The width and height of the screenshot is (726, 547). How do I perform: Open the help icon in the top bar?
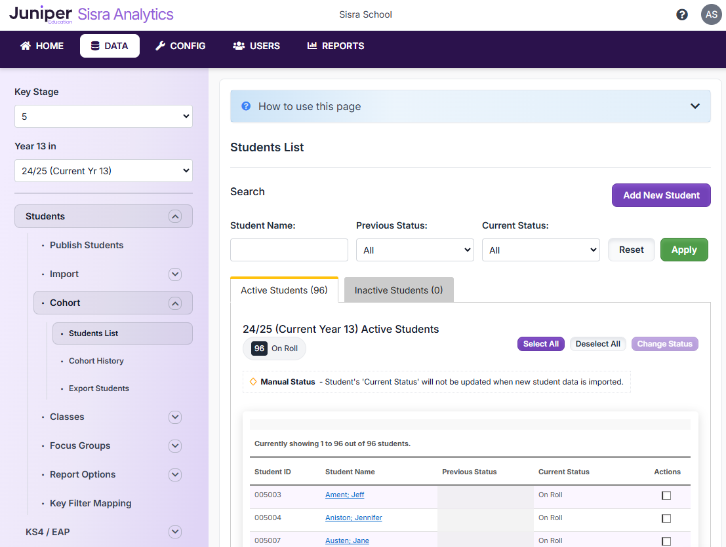(681, 14)
